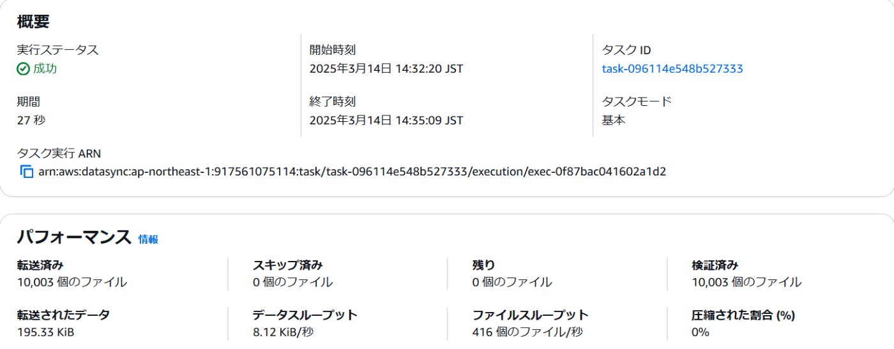This screenshot has width=894, height=349.
Task: Copy the task execution ARN with the copy icon
Action: coord(27,172)
